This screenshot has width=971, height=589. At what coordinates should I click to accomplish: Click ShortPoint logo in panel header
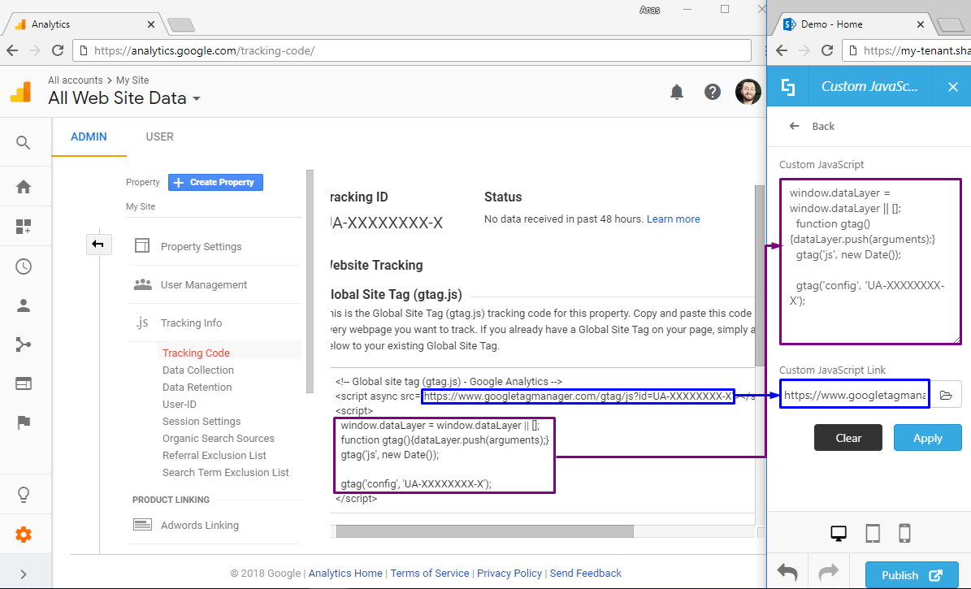(x=787, y=87)
